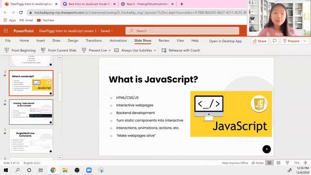Open the Draw ribbon tab

pos(56,41)
